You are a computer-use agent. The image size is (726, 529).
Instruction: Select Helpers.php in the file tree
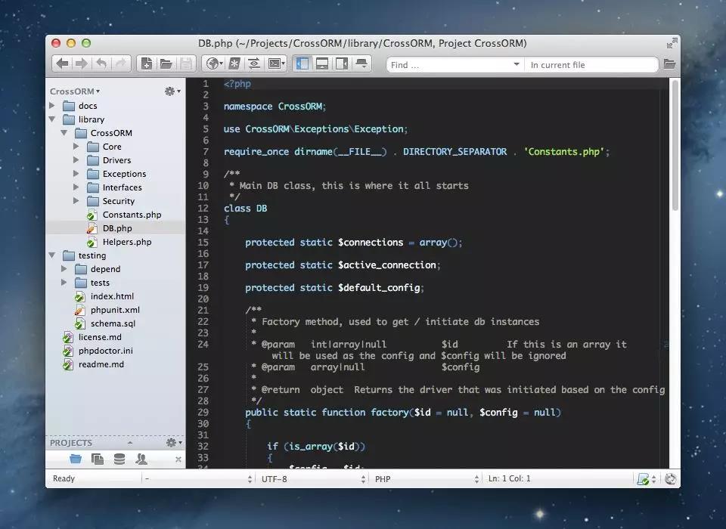pyautogui.click(x=126, y=242)
